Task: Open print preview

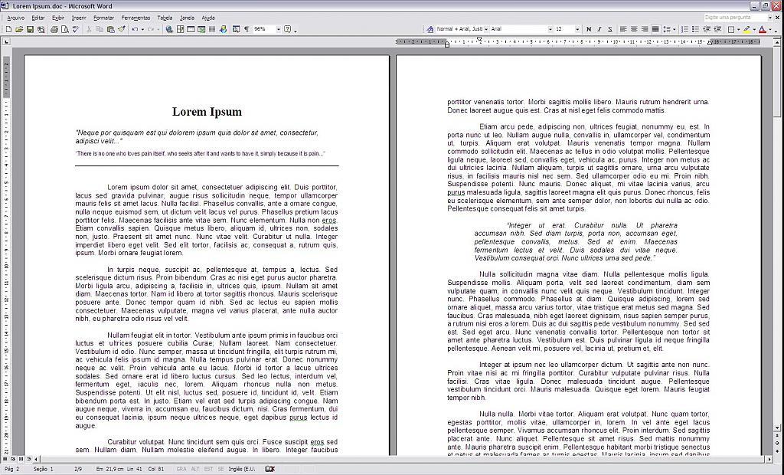Action: (x=64, y=30)
